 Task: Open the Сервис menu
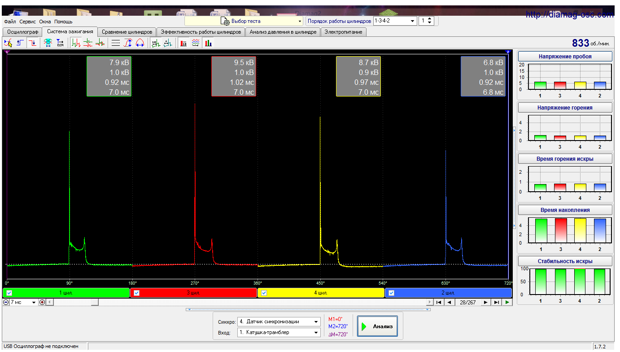click(28, 22)
